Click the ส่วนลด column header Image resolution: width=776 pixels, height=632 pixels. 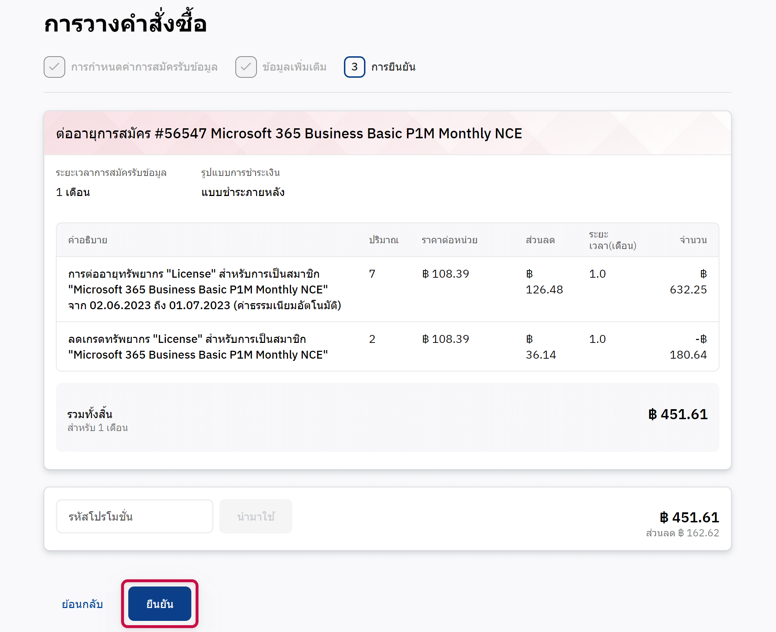click(x=540, y=240)
